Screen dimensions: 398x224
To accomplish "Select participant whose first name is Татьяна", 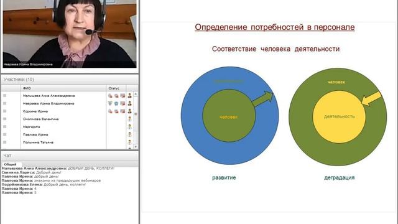I will tap(38, 142).
